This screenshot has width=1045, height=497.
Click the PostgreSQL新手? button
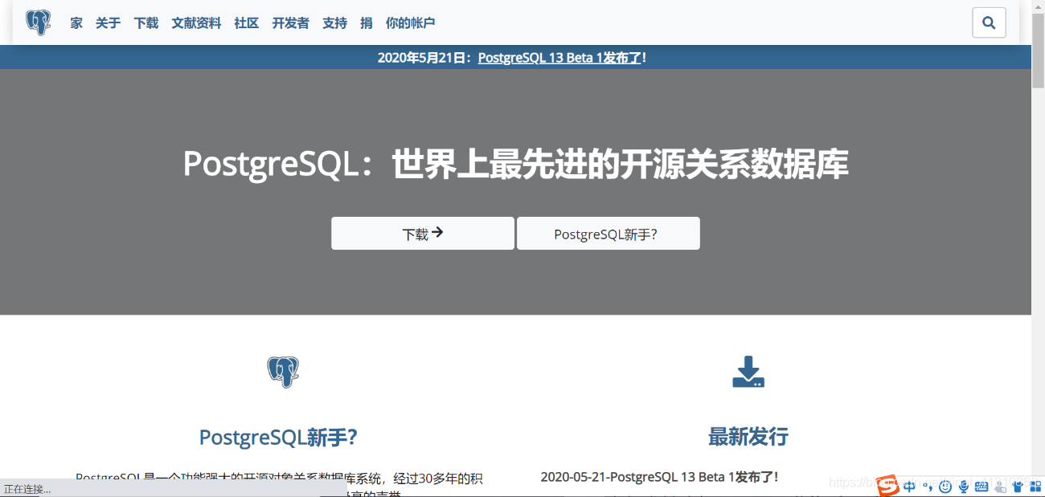pyautogui.click(x=609, y=233)
